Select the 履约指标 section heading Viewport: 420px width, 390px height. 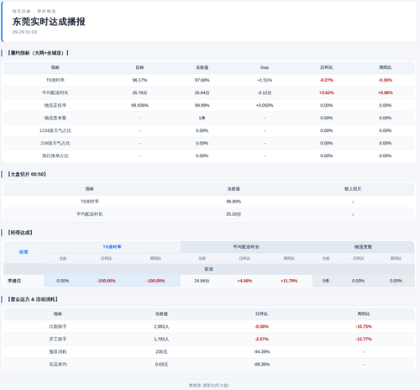[x=38, y=53]
